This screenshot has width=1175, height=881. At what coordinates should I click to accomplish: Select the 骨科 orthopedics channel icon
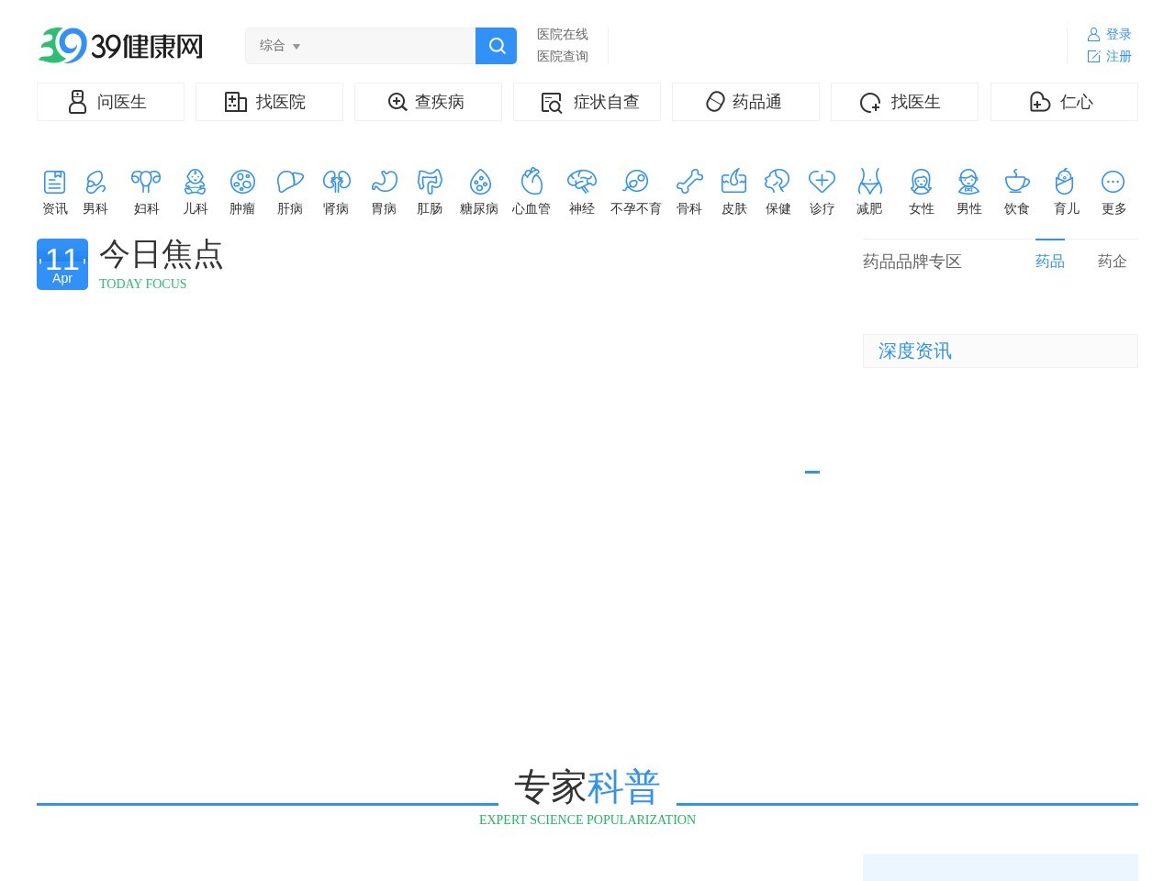[x=688, y=190]
